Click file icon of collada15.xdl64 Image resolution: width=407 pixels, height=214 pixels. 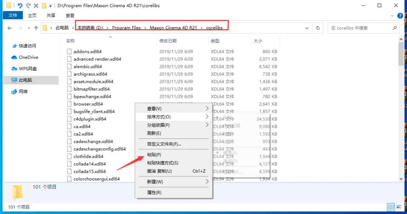click(69, 172)
